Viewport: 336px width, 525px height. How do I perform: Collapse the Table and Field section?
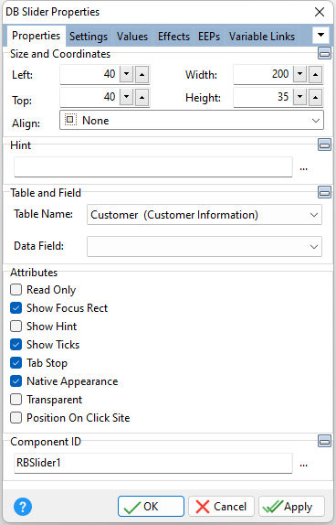(324, 192)
